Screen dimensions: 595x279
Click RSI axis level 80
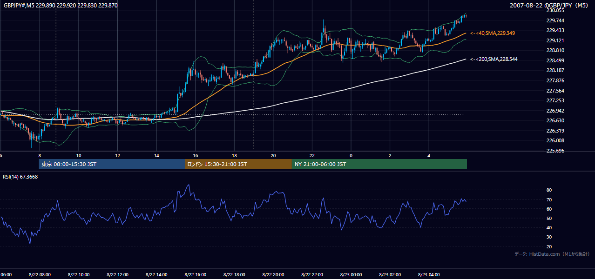tap(549, 190)
